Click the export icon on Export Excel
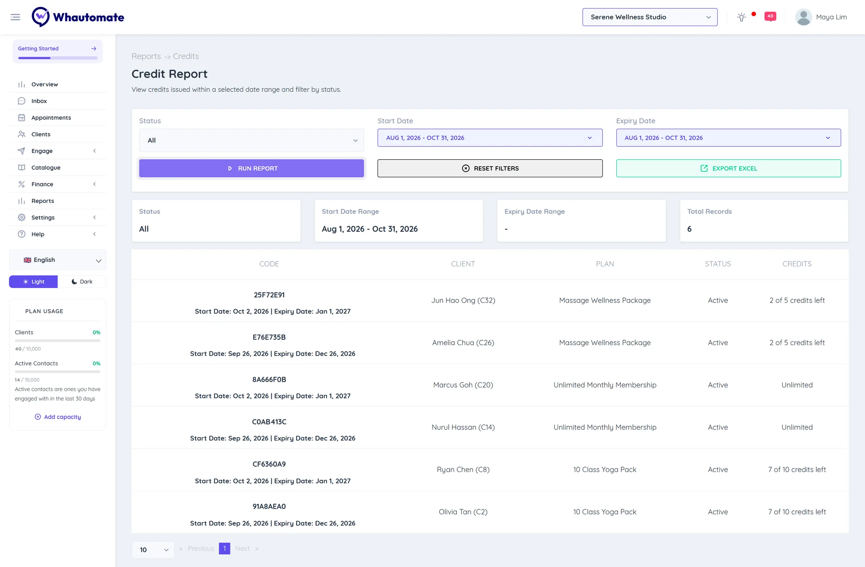 click(704, 168)
